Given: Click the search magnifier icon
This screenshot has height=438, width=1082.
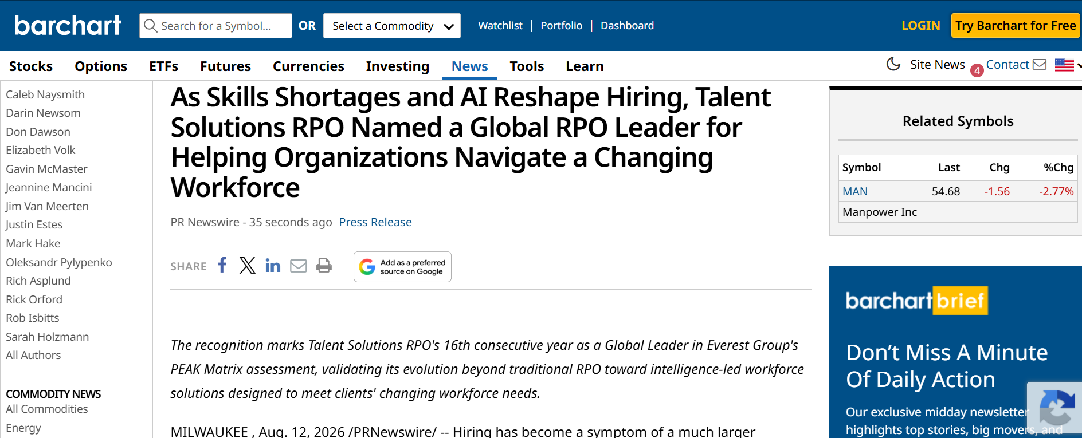Looking at the screenshot, I should point(150,26).
